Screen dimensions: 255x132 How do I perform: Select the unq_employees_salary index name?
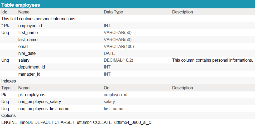[x=40, y=102]
